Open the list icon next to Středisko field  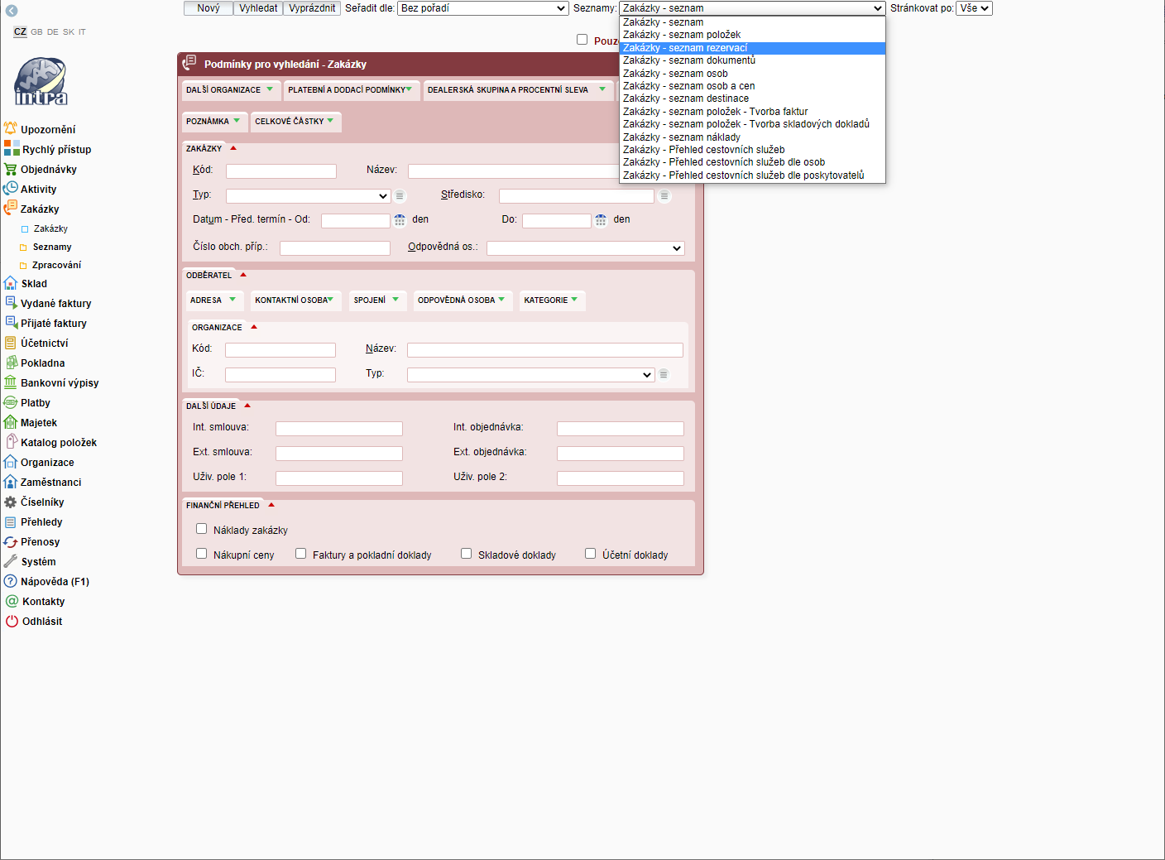click(664, 196)
